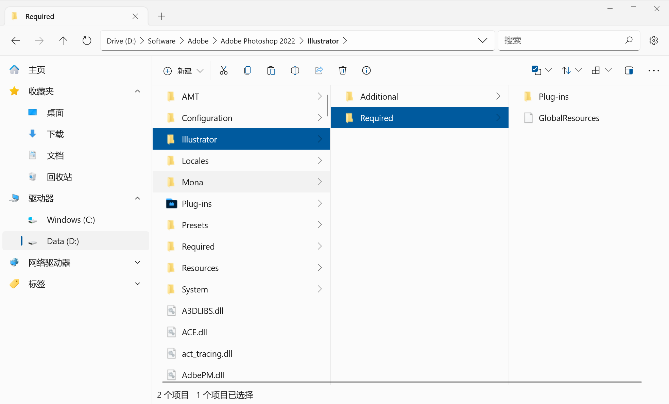Screen dimensions: 669x404
Task: Click the Software breadcrumb segment
Action: tap(161, 41)
